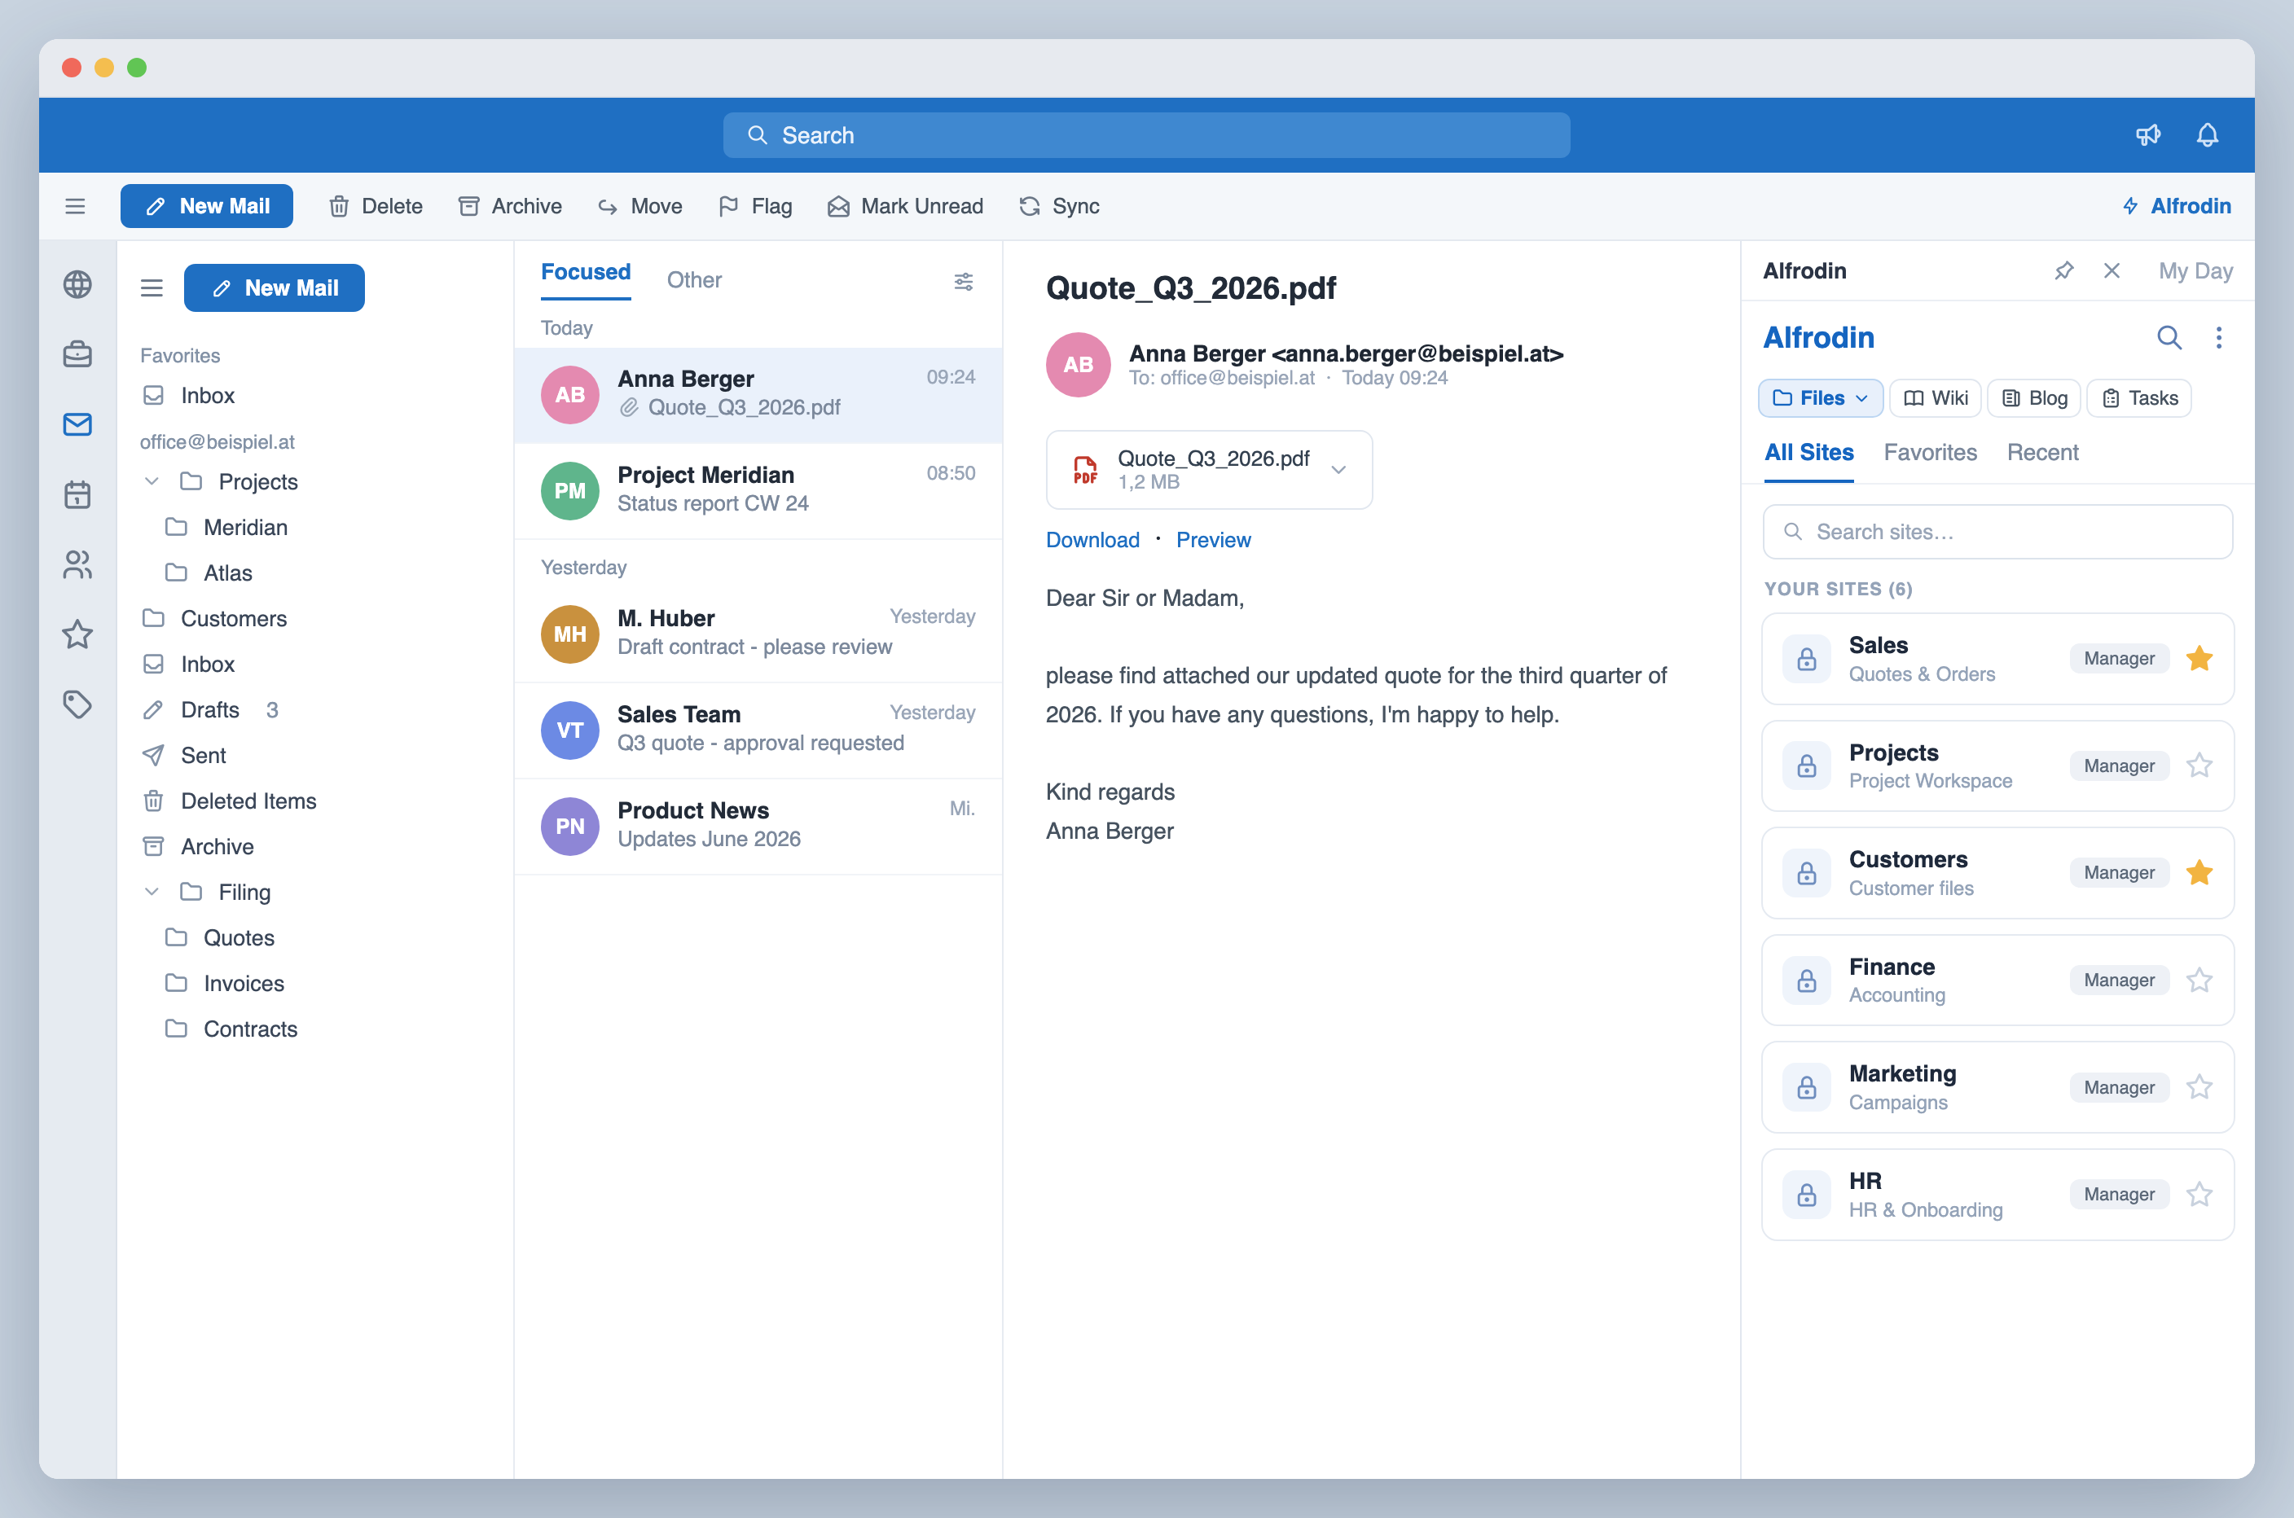The image size is (2294, 1518).
Task: Click Archive in the toolbar
Action: [x=510, y=206]
